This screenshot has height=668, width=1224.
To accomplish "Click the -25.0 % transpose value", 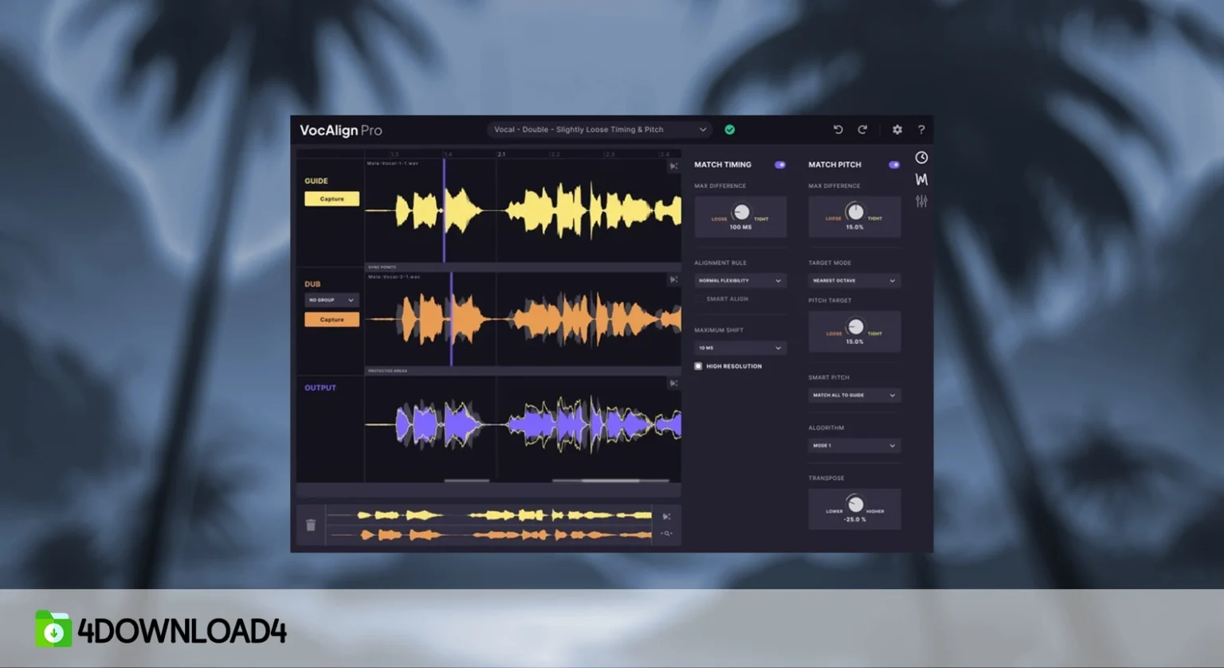I will 854,519.
